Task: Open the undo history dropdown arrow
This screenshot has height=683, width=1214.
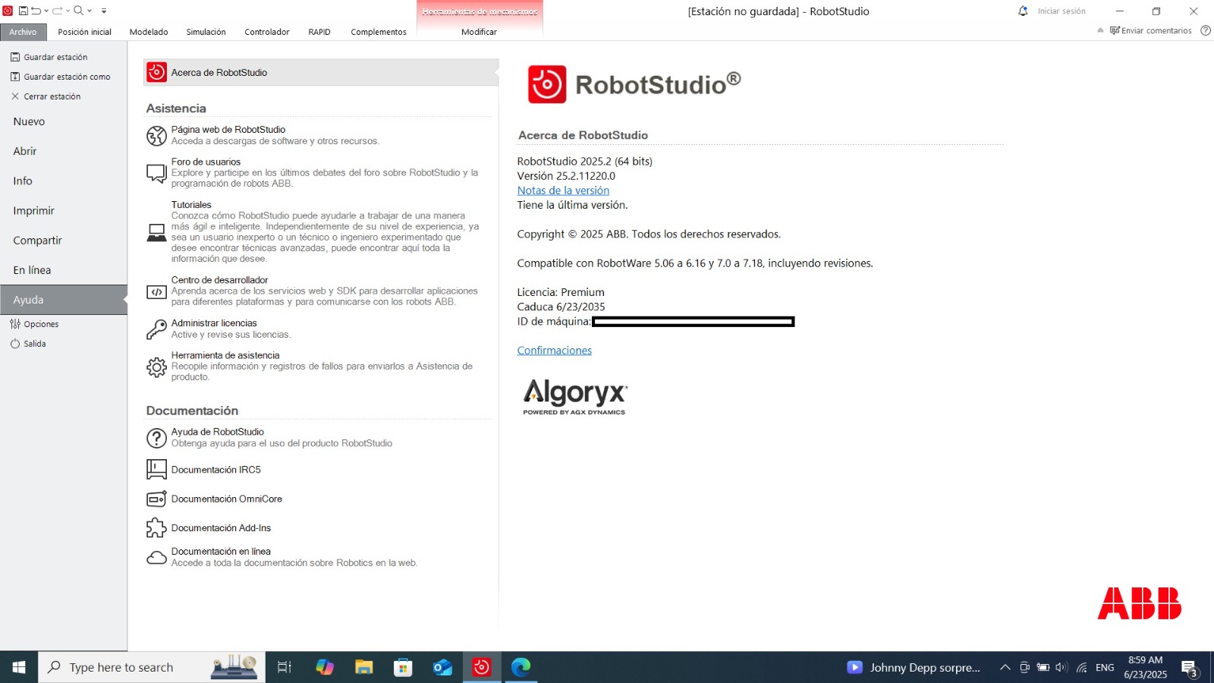Action: (x=46, y=11)
